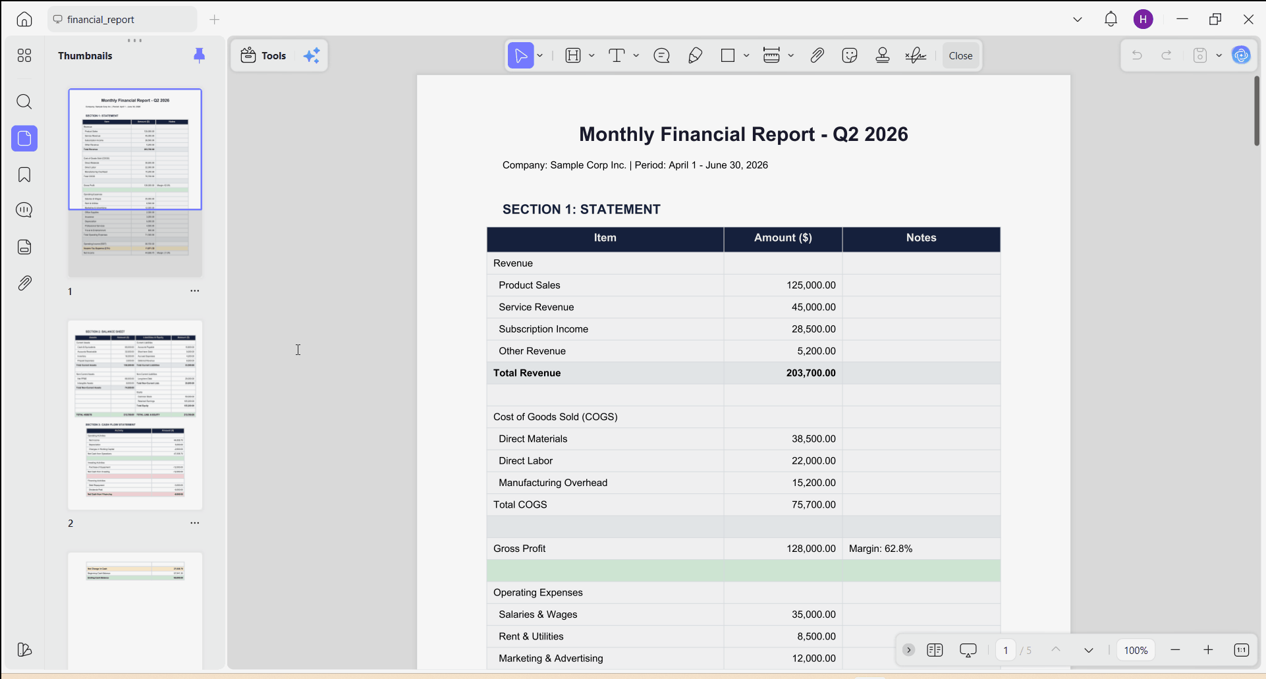
Task: Open the user account avatar H
Action: click(x=1143, y=19)
